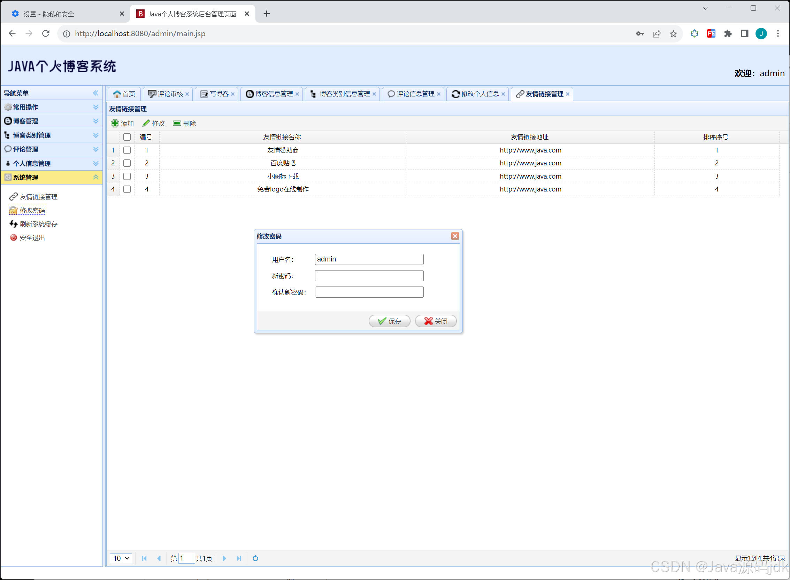
Task: Click the 安全退出 icon to log out
Action: [x=13, y=237]
